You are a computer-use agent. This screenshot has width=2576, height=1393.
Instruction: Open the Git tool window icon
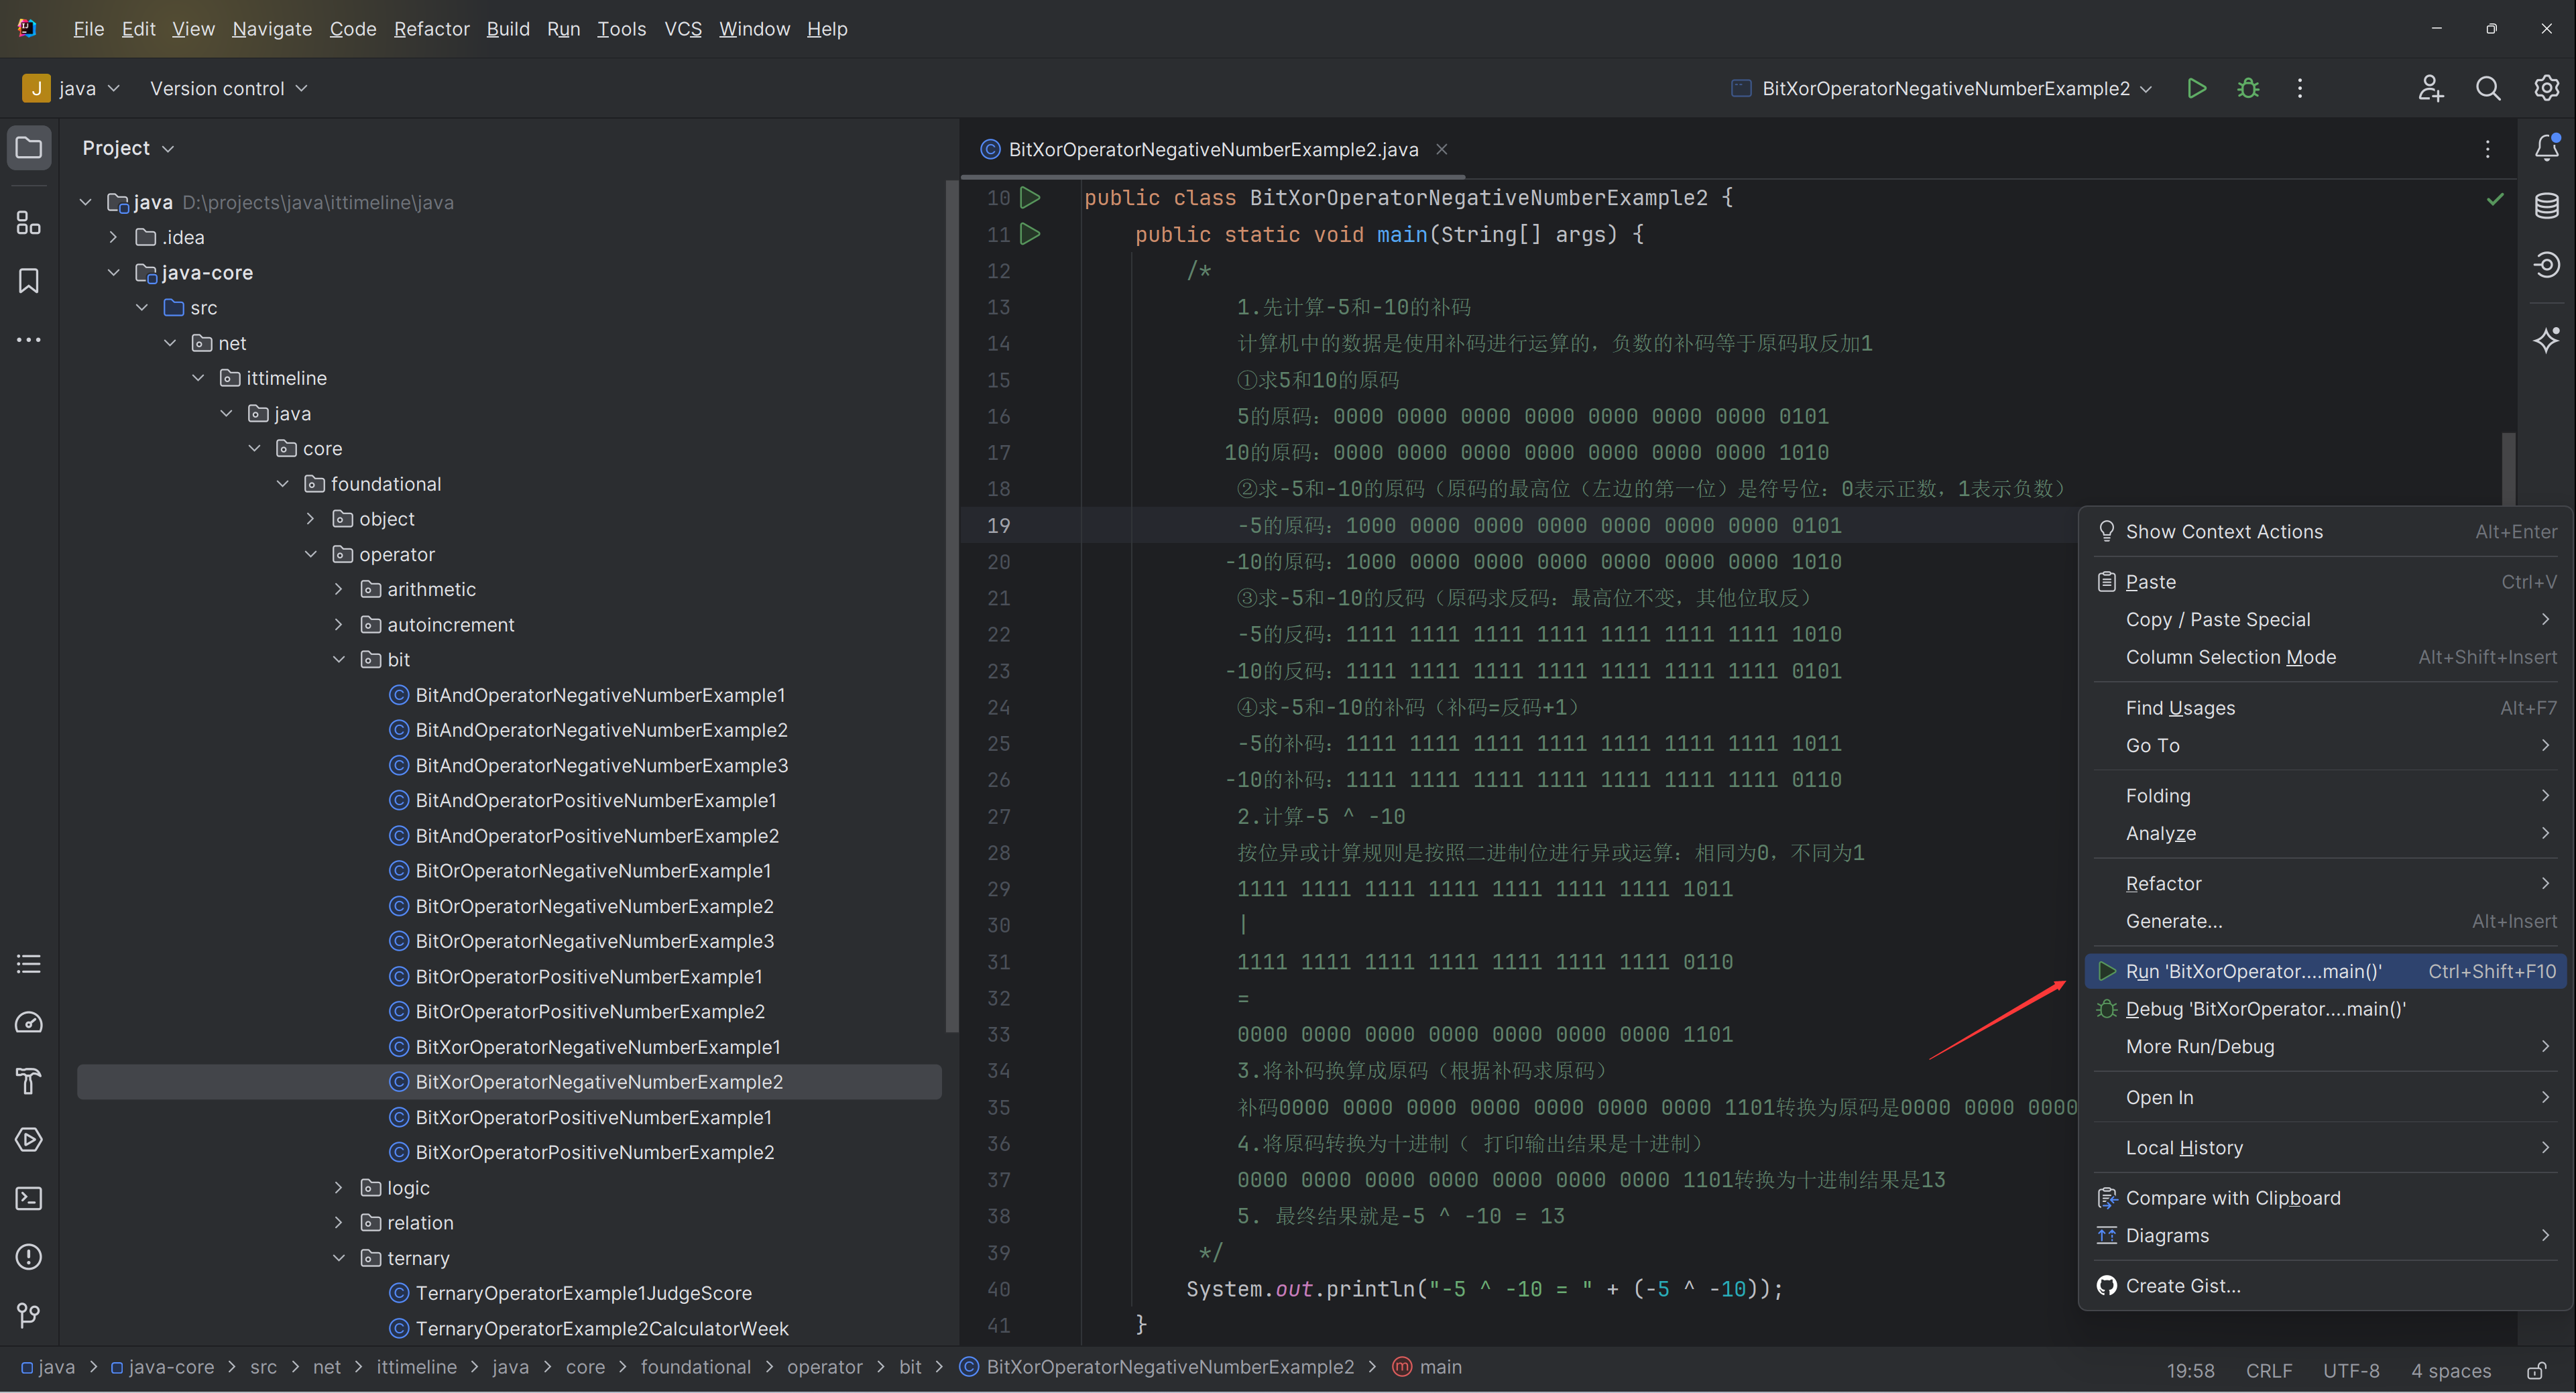click(x=29, y=1315)
